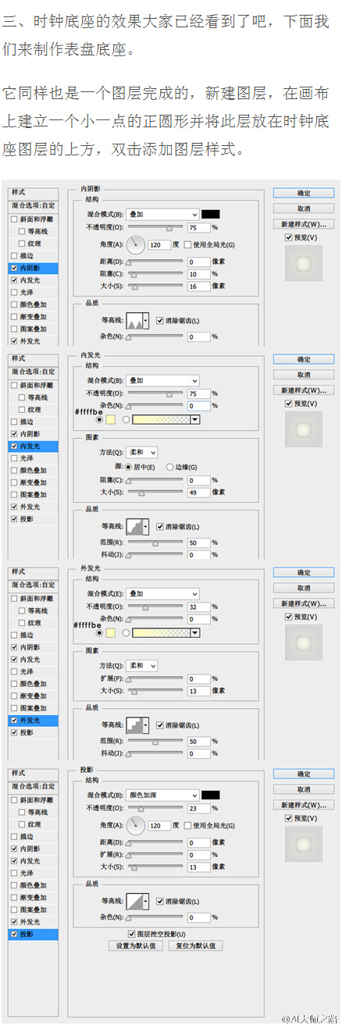The image size is (342, 1029).
Task: Click 大小 field showing 49
Action: tap(198, 493)
